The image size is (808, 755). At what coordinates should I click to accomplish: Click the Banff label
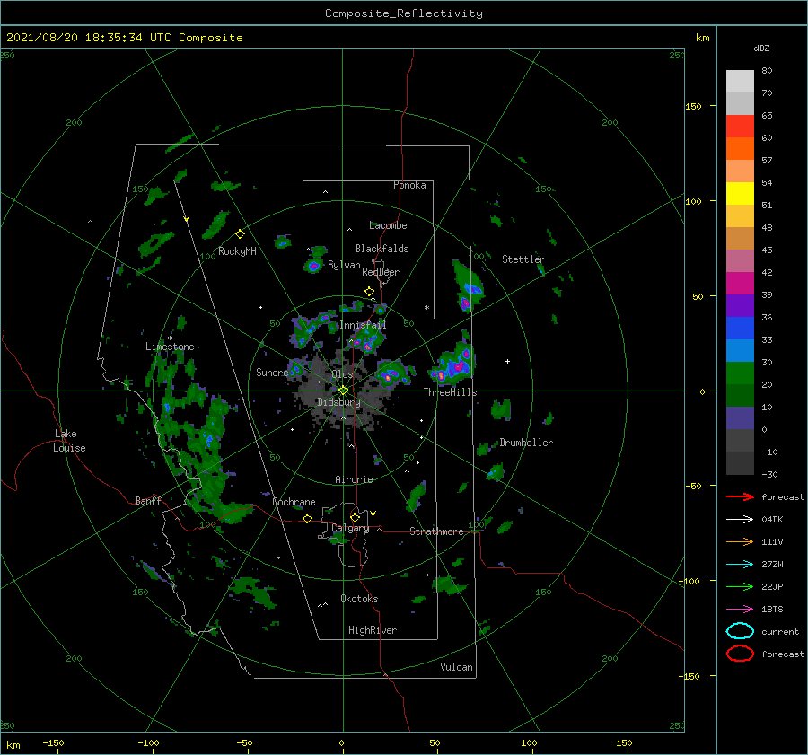(x=148, y=500)
